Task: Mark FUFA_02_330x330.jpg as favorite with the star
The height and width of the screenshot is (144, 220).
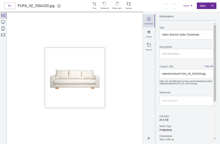Action: pos(59,6)
